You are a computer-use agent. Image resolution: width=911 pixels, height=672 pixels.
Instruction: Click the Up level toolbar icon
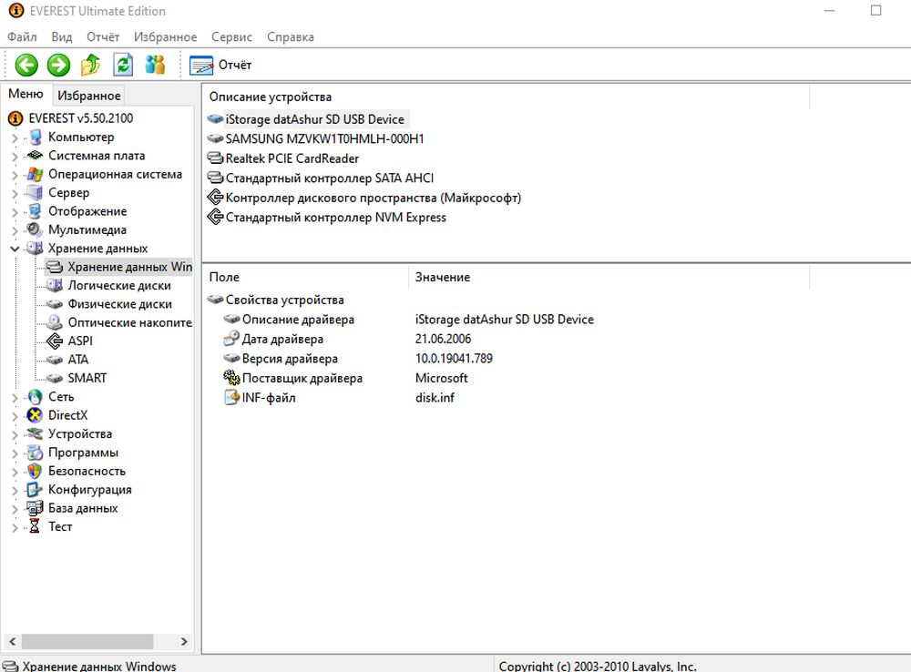click(90, 65)
